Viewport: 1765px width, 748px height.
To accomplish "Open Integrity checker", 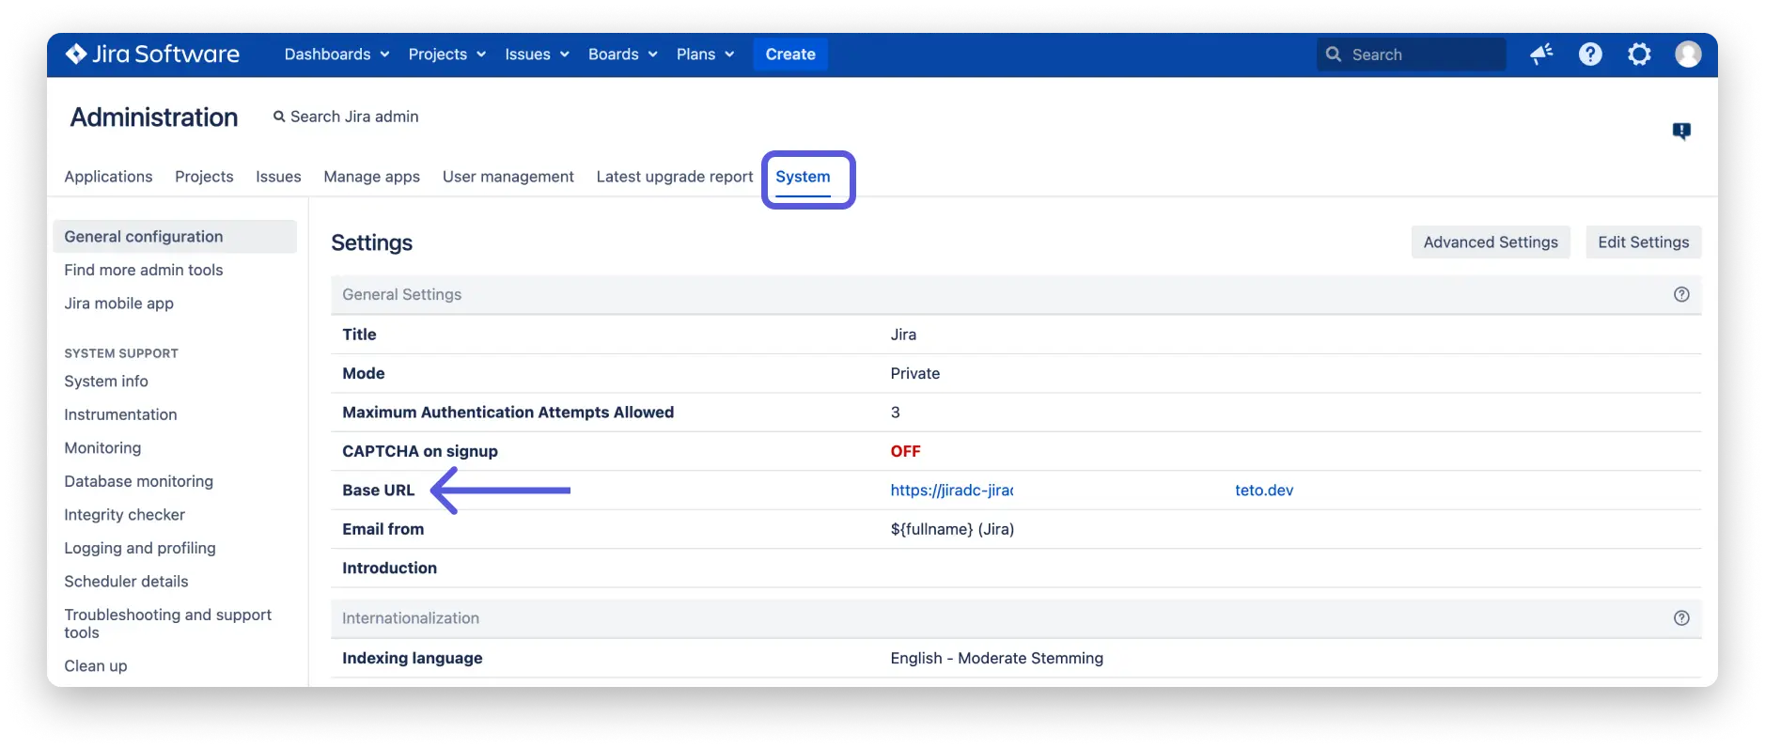I will [x=124, y=515].
